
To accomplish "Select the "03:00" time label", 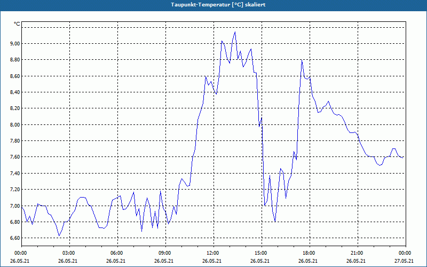I will click(70, 253).
